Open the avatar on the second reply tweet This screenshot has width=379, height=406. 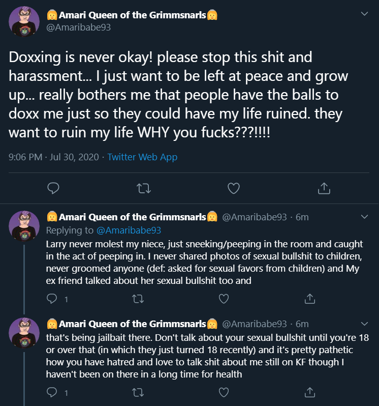coord(24,333)
